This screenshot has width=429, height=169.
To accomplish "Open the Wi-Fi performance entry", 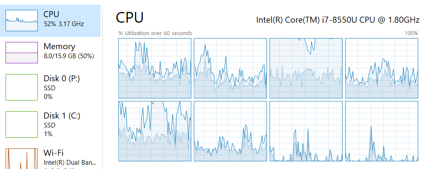I will pos(50,158).
